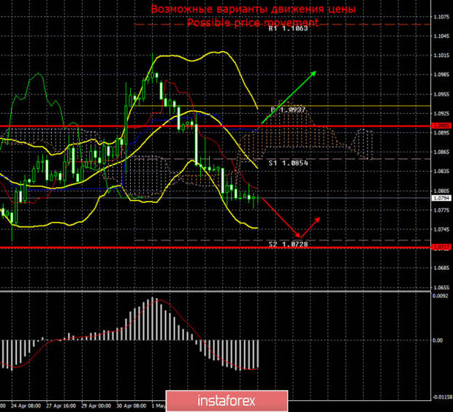
Task: Click the 27 Apr 16:00 time label
Action: (61, 405)
